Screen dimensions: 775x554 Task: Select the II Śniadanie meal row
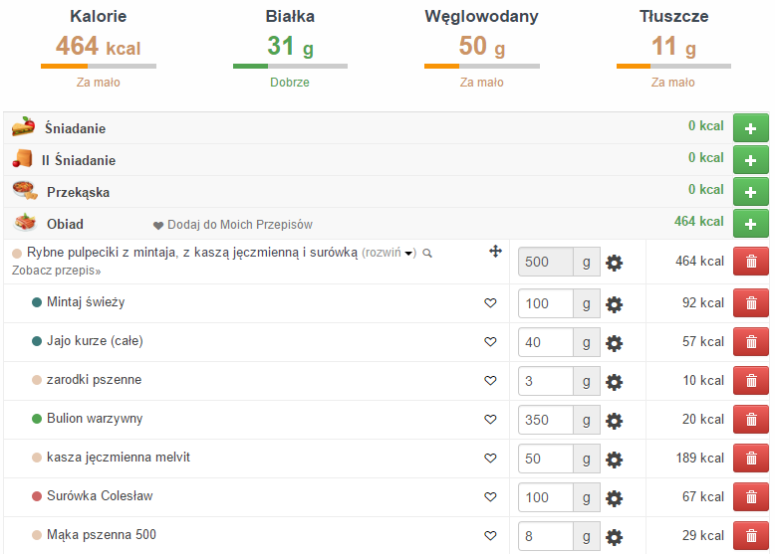tap(78, 160)
